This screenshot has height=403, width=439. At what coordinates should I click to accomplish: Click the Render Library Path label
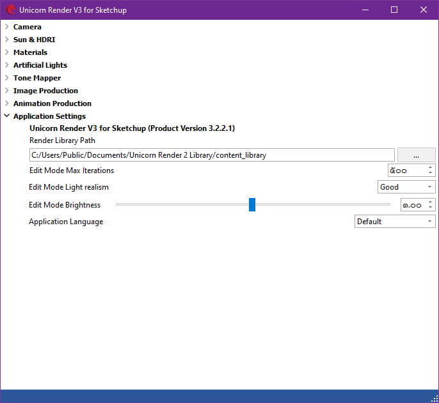point(62,141)
